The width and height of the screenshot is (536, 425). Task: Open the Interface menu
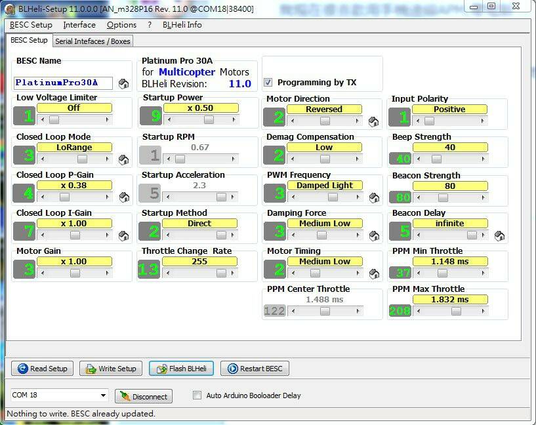coord(79,25)
